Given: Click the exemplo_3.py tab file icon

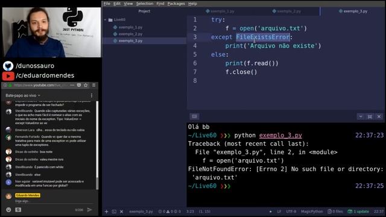Looking at the screenshot, I should (340, 11).
